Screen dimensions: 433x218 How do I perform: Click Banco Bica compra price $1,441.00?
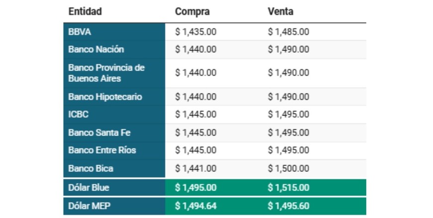tap(196, 168)
